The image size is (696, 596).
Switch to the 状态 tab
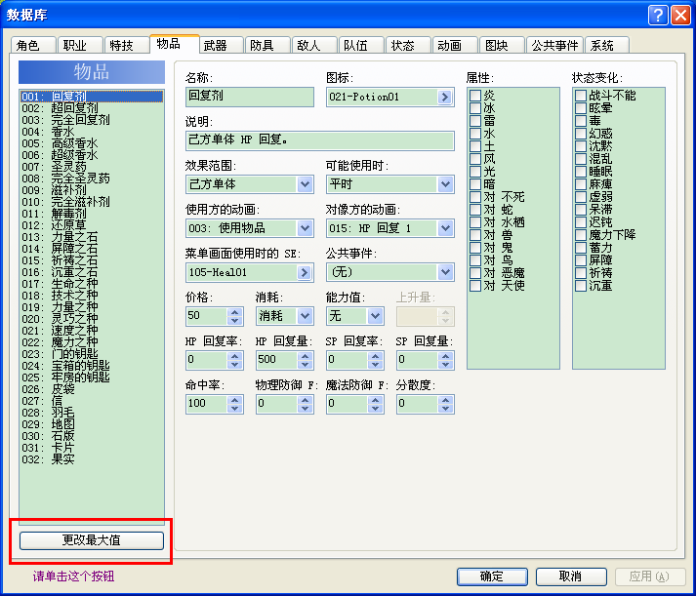point(408,45)
